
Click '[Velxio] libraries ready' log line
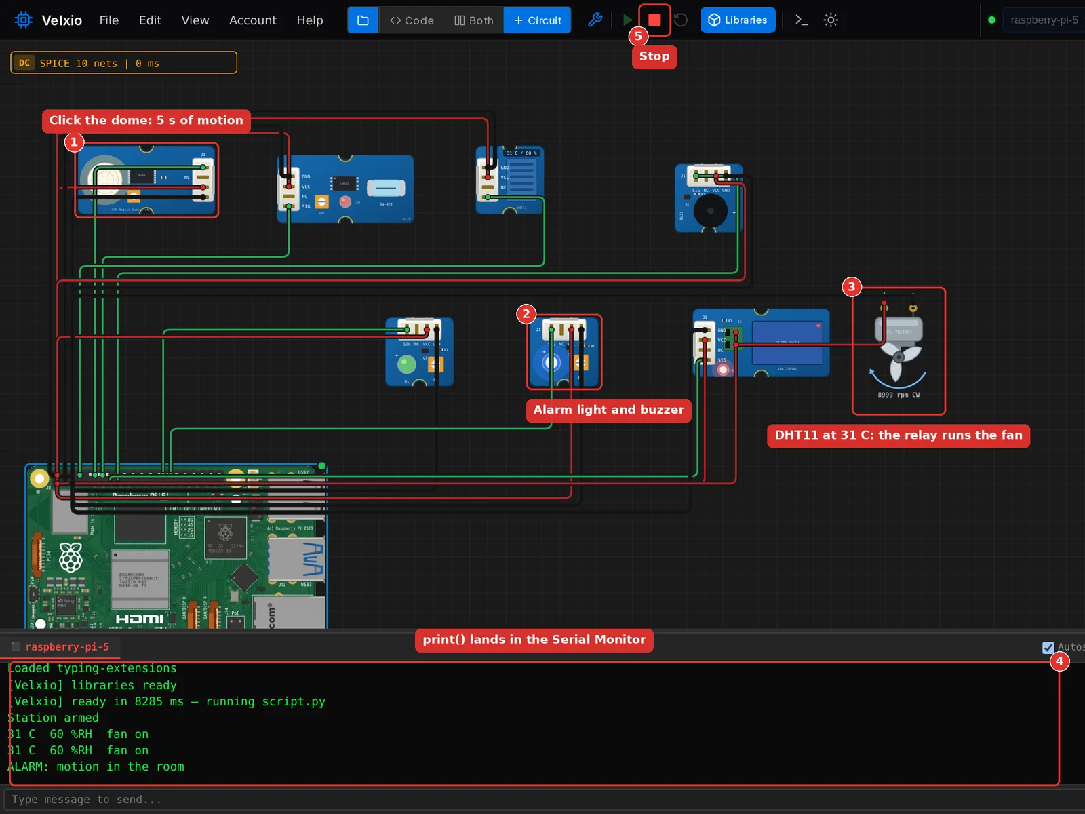(92, 685)
